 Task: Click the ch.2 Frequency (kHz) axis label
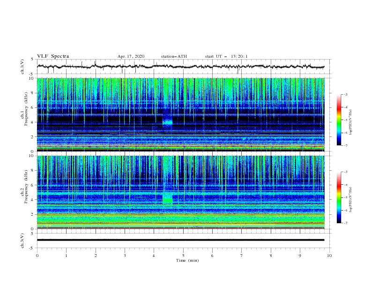click(24, 187)
